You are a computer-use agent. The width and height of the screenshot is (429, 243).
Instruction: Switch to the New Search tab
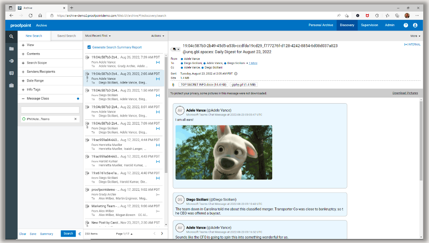34,36
